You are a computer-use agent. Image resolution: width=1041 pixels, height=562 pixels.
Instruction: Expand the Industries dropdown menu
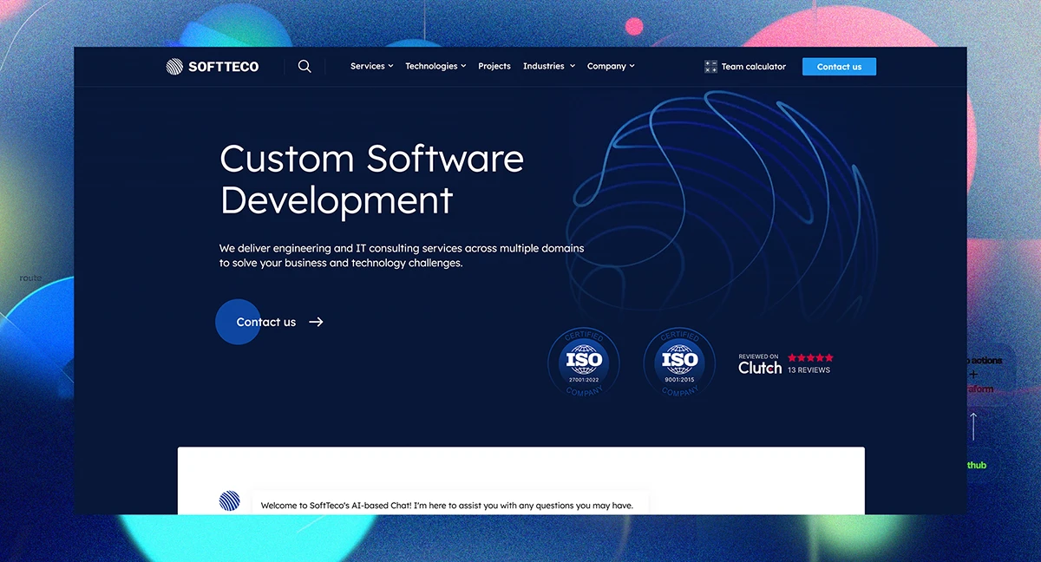[548, 66]
